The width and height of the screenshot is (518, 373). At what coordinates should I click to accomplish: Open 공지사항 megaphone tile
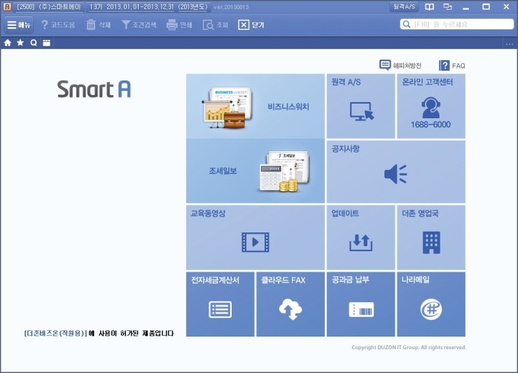click(396, 171)
